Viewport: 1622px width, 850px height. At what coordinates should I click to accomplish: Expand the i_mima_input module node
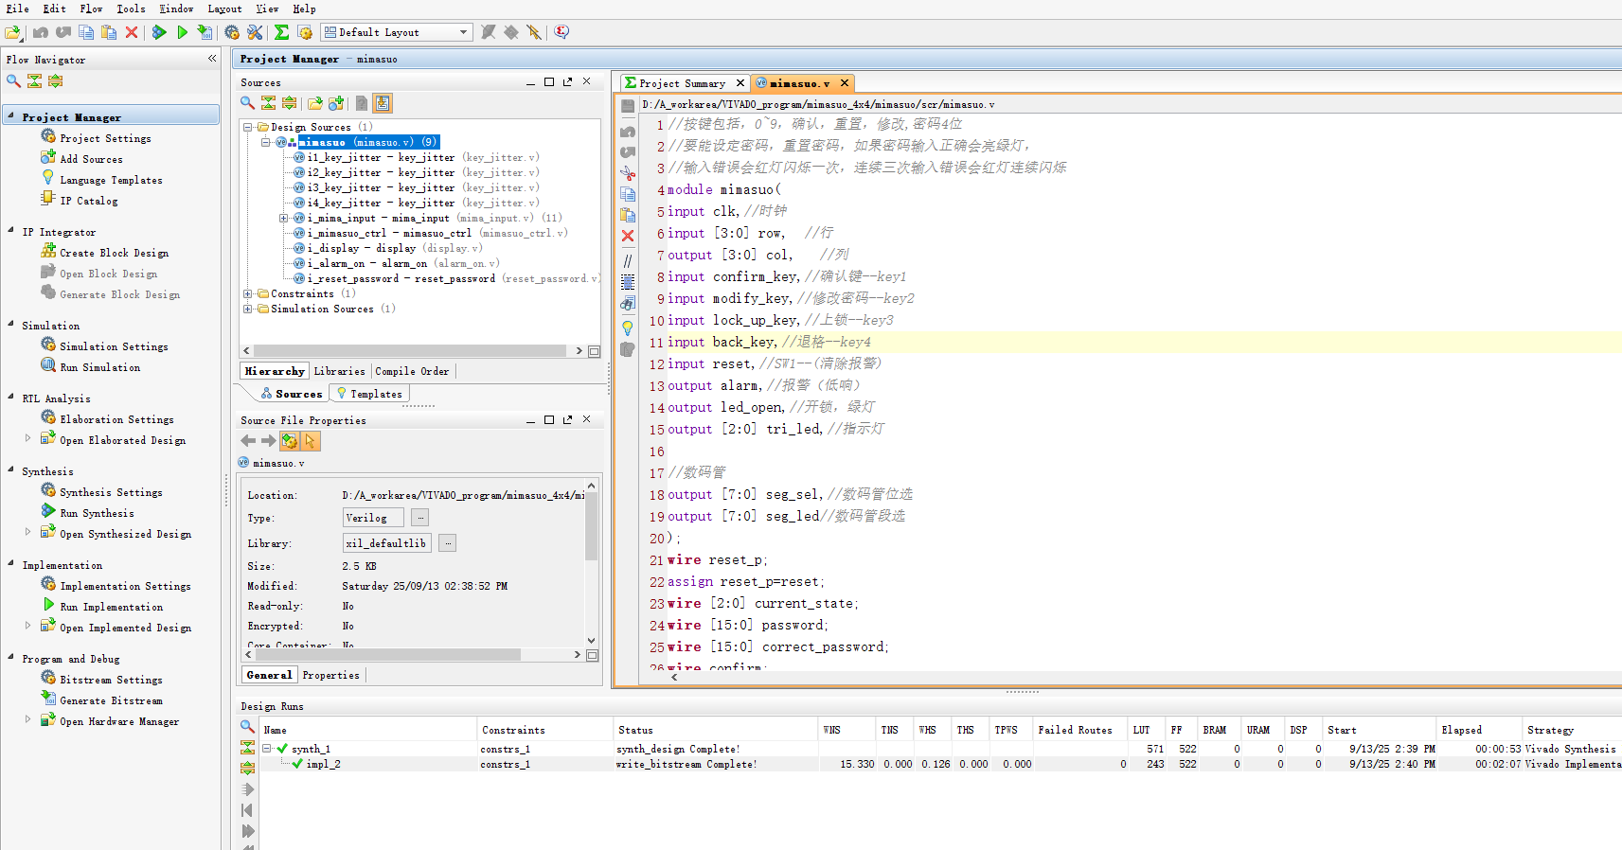283,218
